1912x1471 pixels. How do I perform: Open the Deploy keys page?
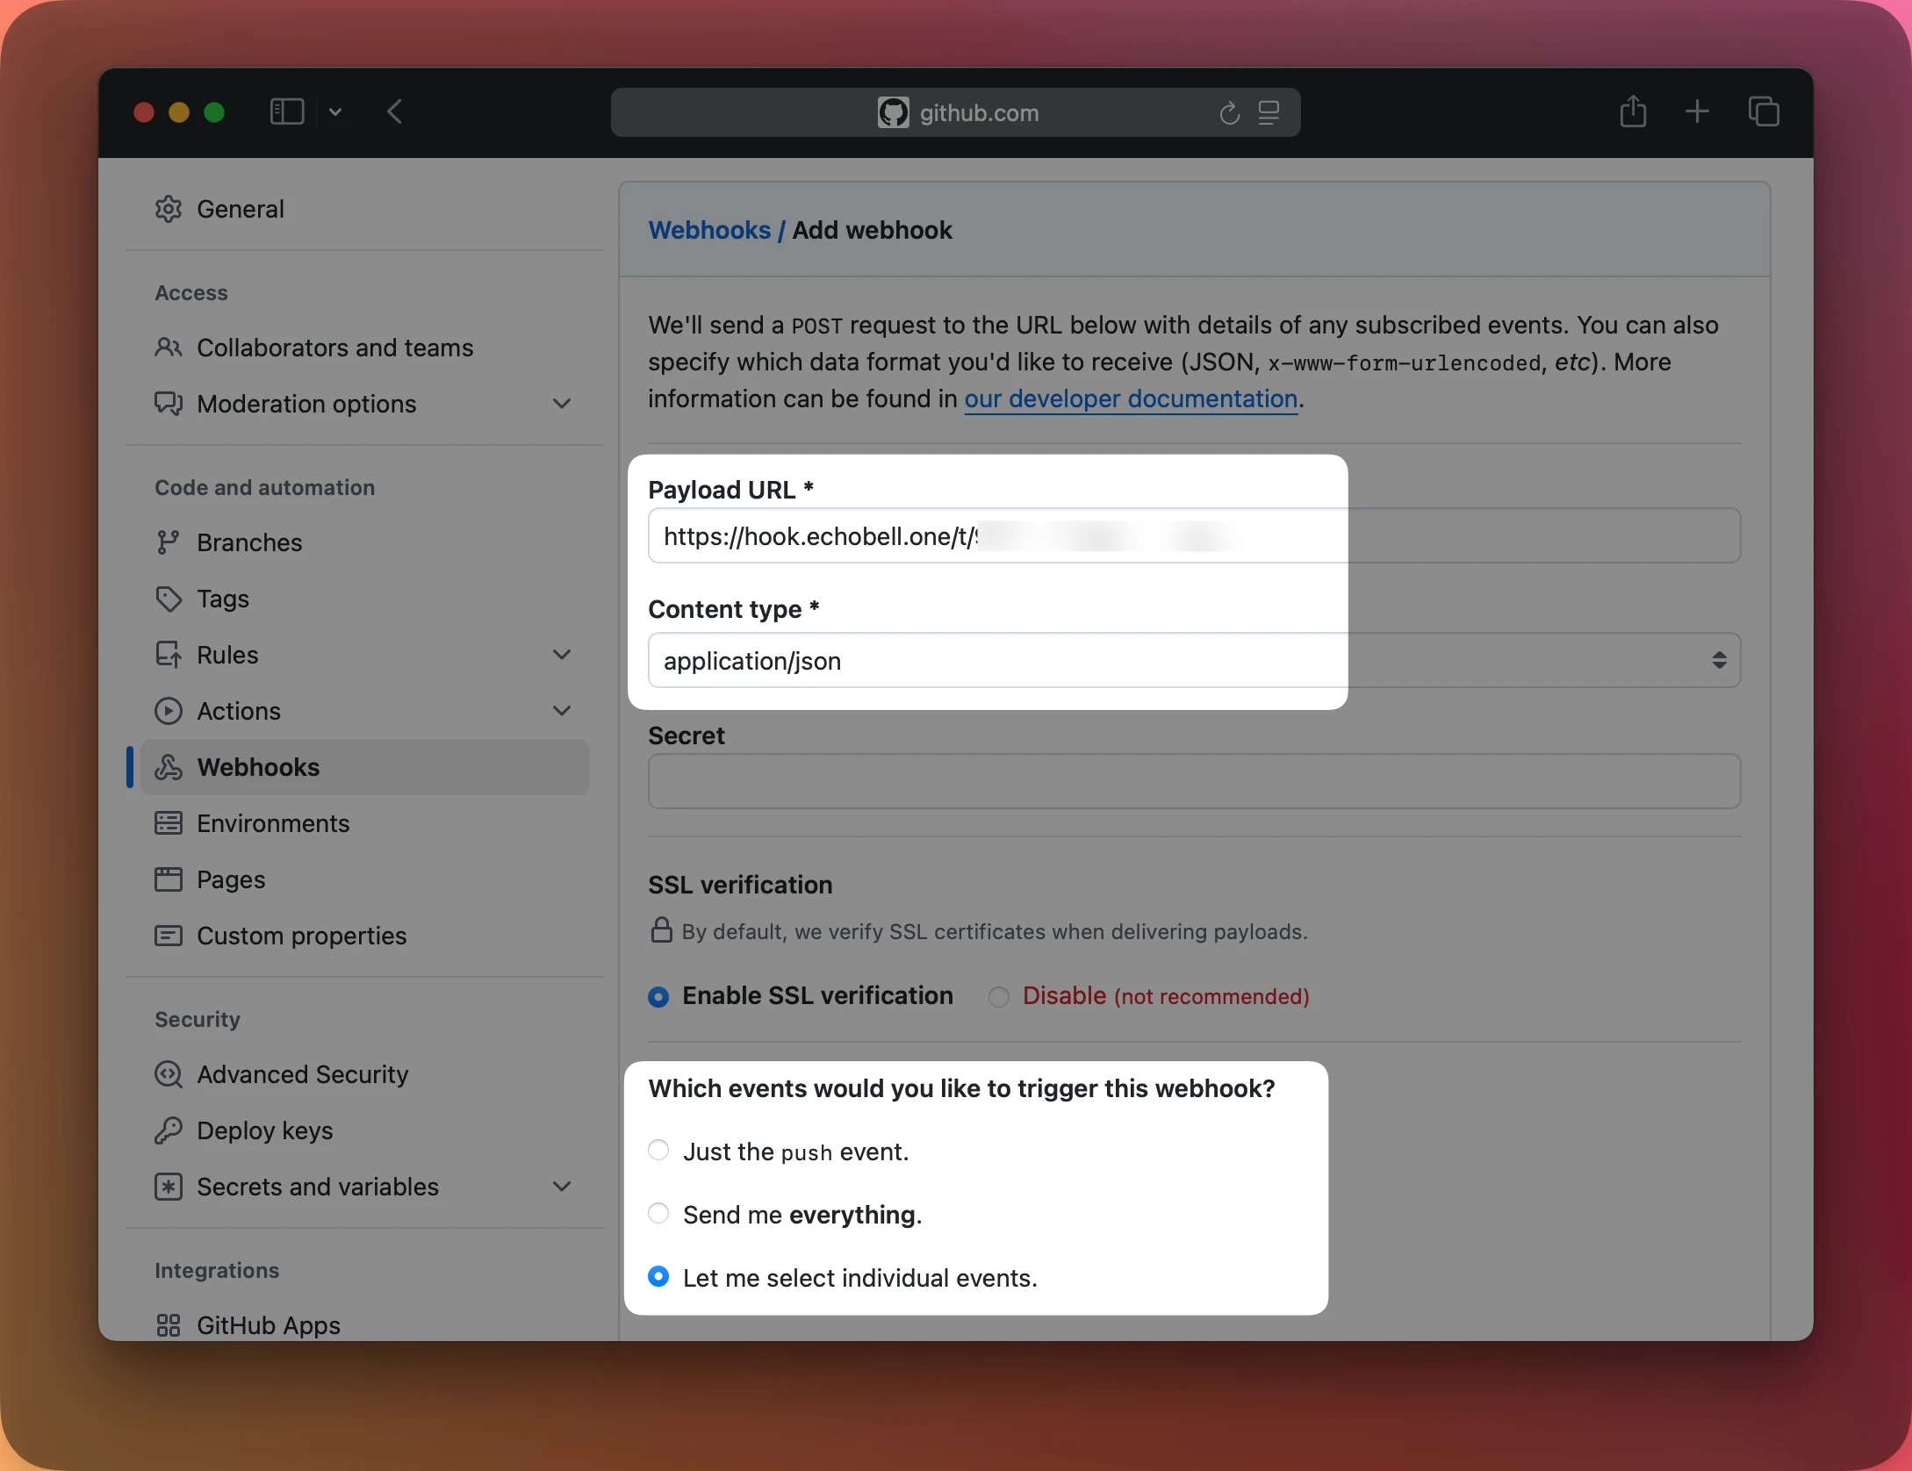(x=264, y=1130)
